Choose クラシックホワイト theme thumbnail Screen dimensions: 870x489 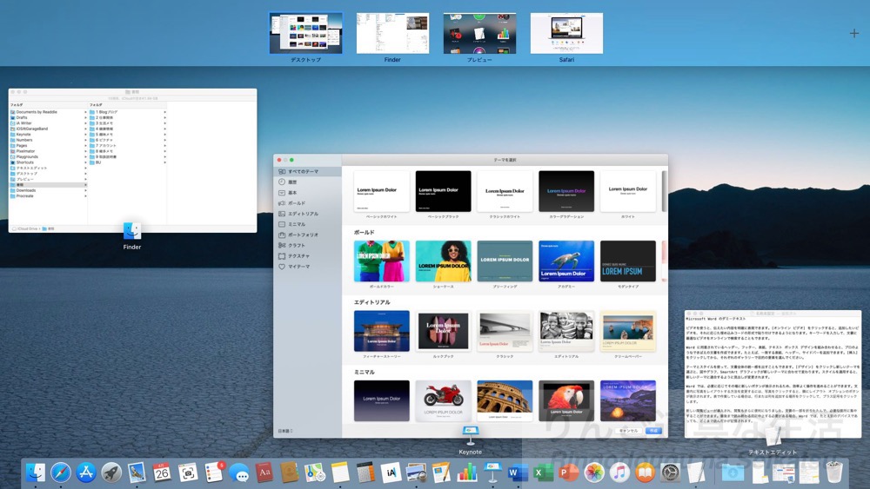click(505, 192)
